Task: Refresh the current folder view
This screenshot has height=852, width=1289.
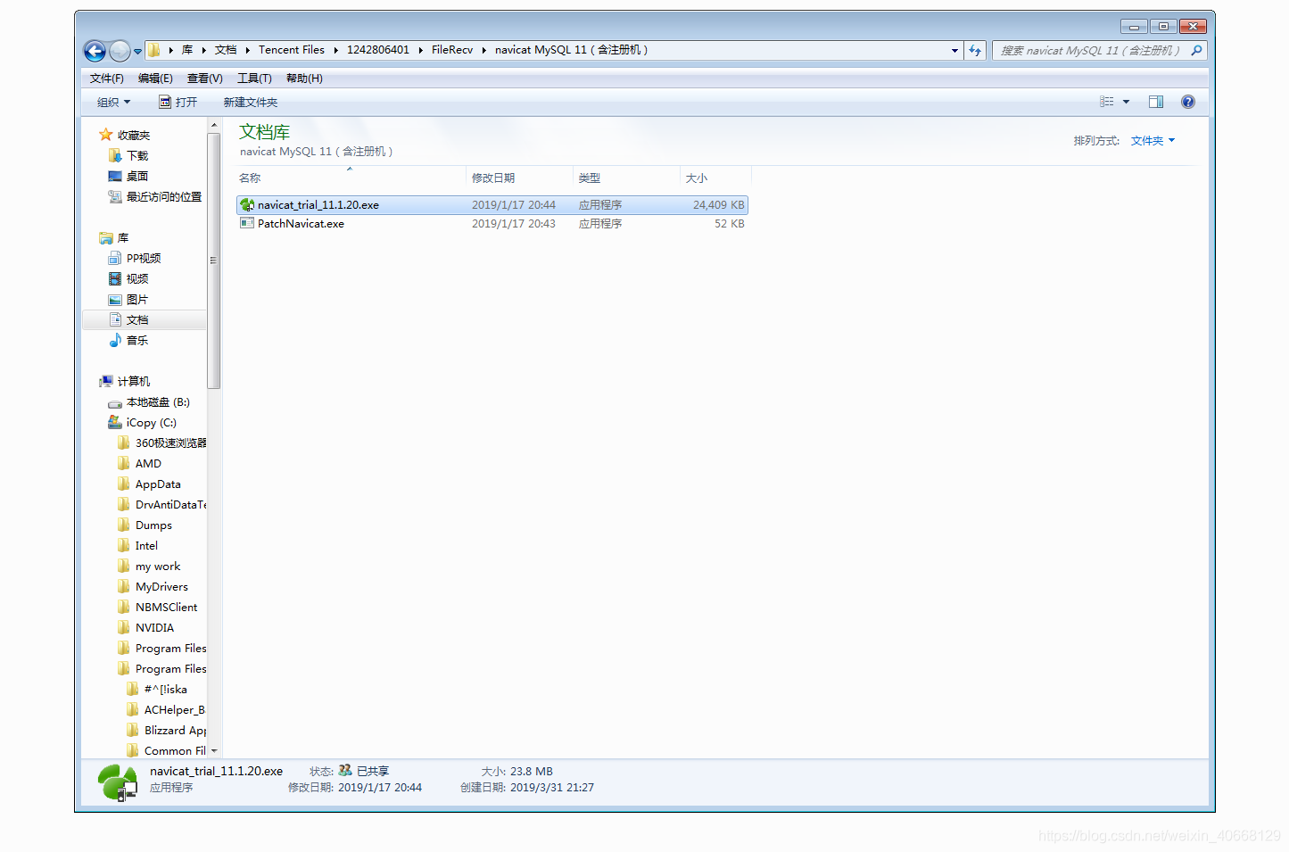Action: (975, 51)
